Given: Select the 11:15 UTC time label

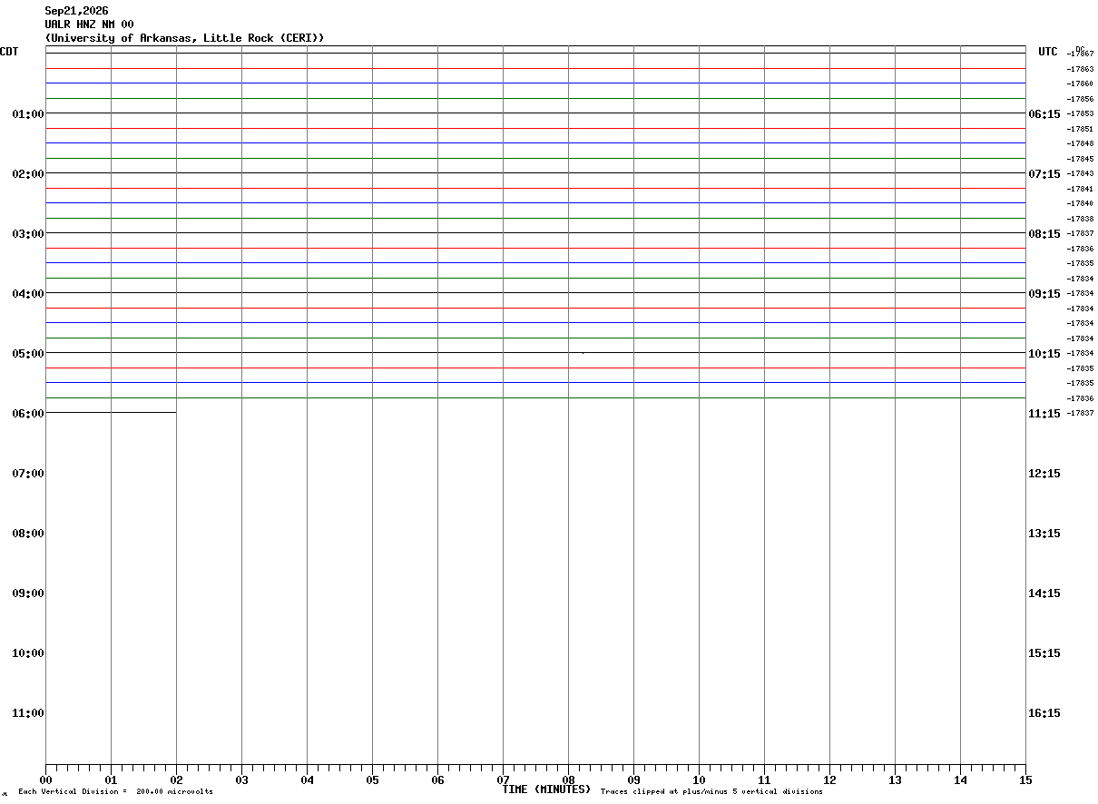Looking at the screenshot, I should pos(1044,413).
